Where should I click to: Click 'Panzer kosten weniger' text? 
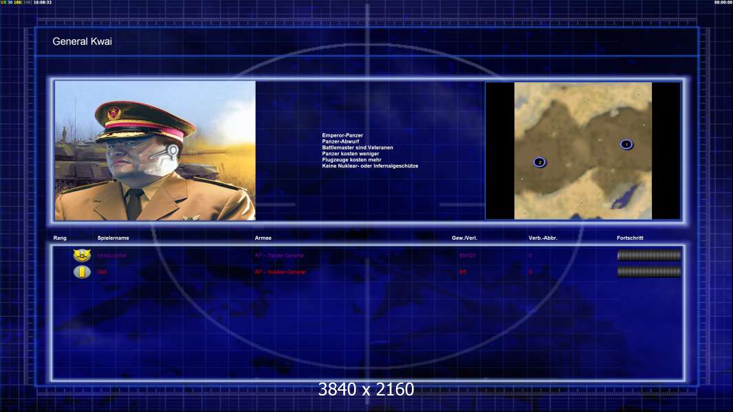point(350,154)
